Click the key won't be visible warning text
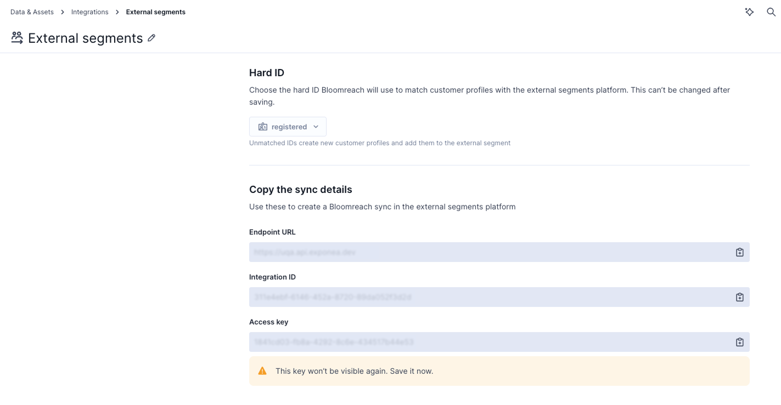 pyautogui.click(x=355, y=371)
